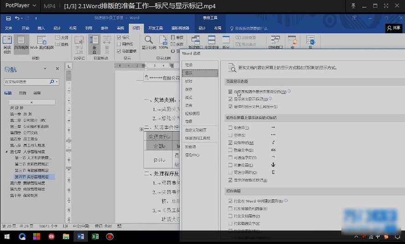405x244 pixels.
Task: Open a New Window (新建窗口)
Action: point(195,42)
